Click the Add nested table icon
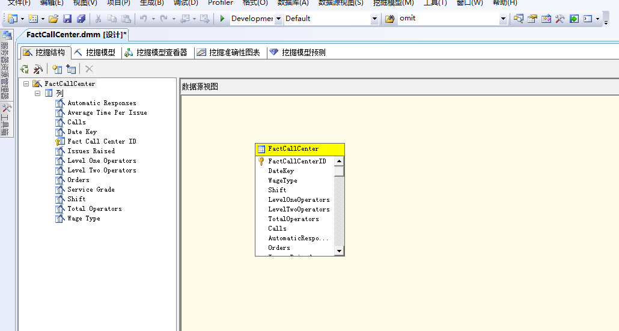 point(71,70)
